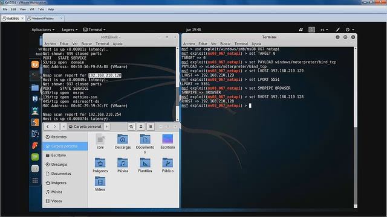The width and height of the screenshot is (387, 217).
Task: Click the msf prompt cursor line
Action: (x=216, y=105)
